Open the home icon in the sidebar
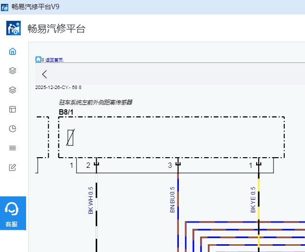The image size is (305, 252). click(x=13, y=51)
